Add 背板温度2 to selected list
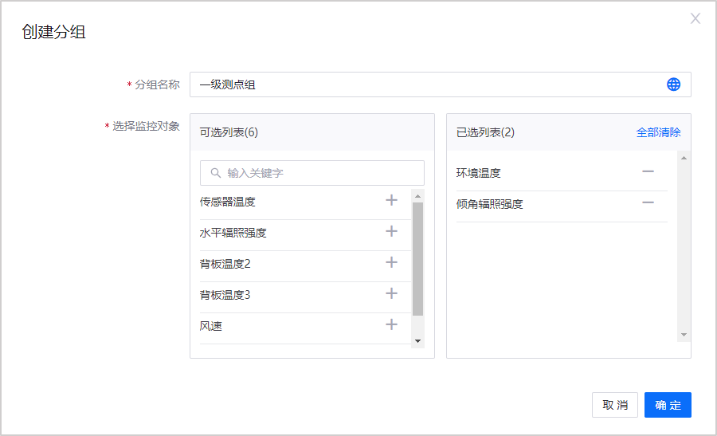 coord(391,262)
